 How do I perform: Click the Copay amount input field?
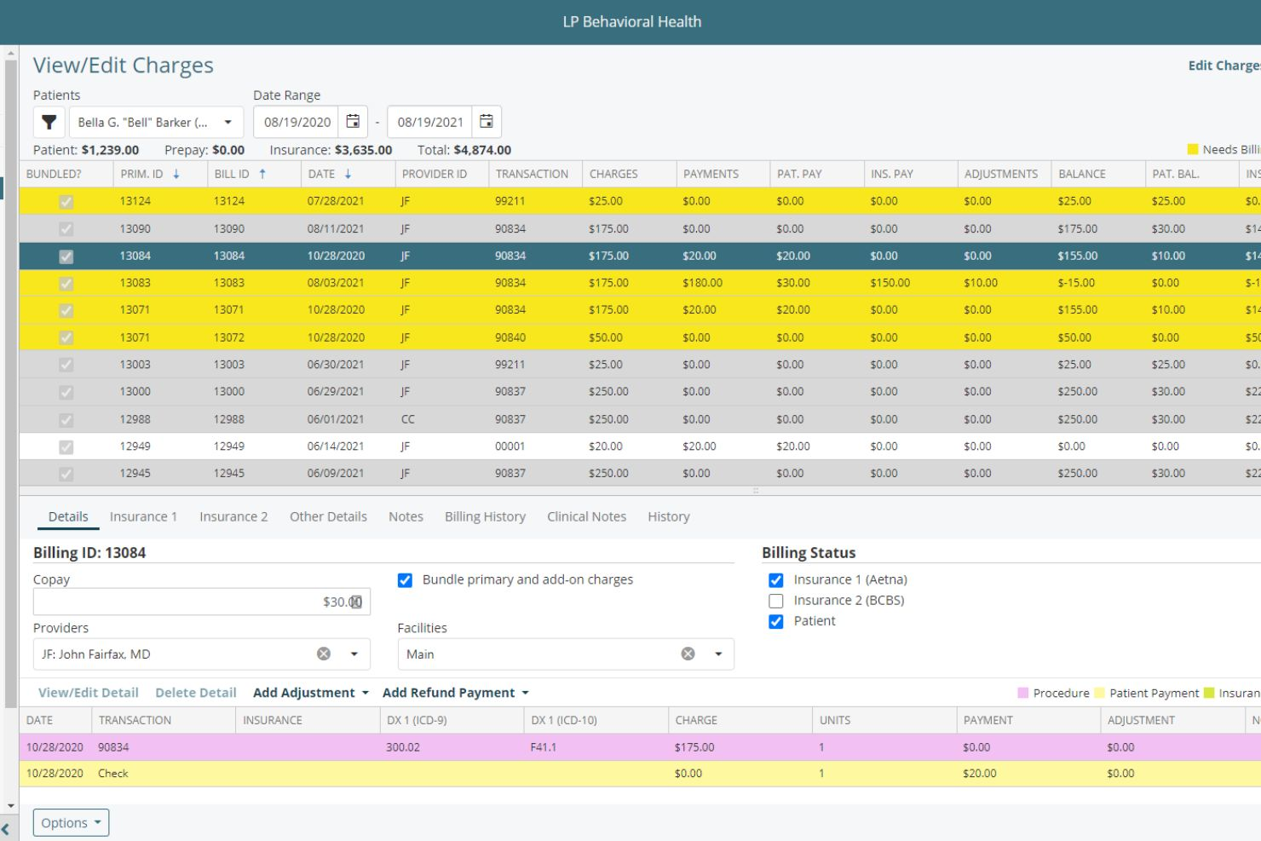(x=201, y=602)
